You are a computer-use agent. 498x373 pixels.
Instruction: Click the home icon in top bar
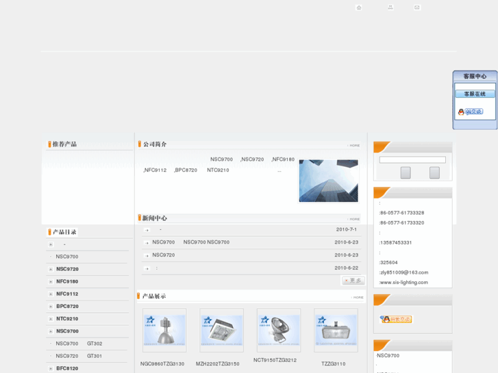click(358, 8)
